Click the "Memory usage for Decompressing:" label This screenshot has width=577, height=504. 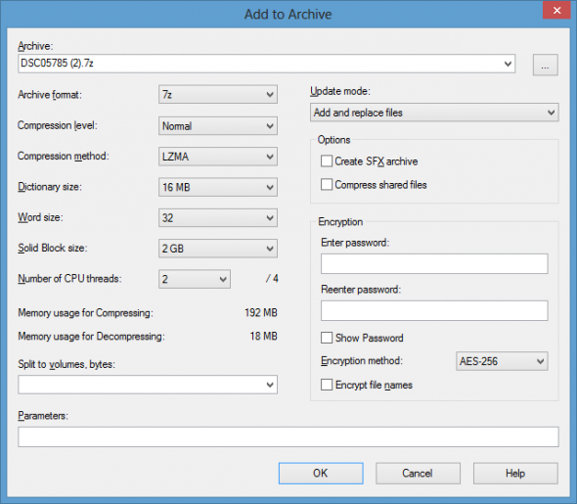(x=91, y=336)
